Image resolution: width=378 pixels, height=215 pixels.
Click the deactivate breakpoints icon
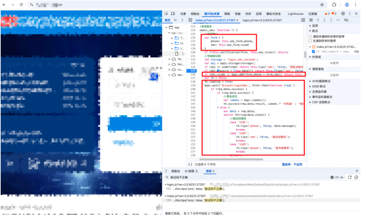pyautogui.click(x=346, y=20)
